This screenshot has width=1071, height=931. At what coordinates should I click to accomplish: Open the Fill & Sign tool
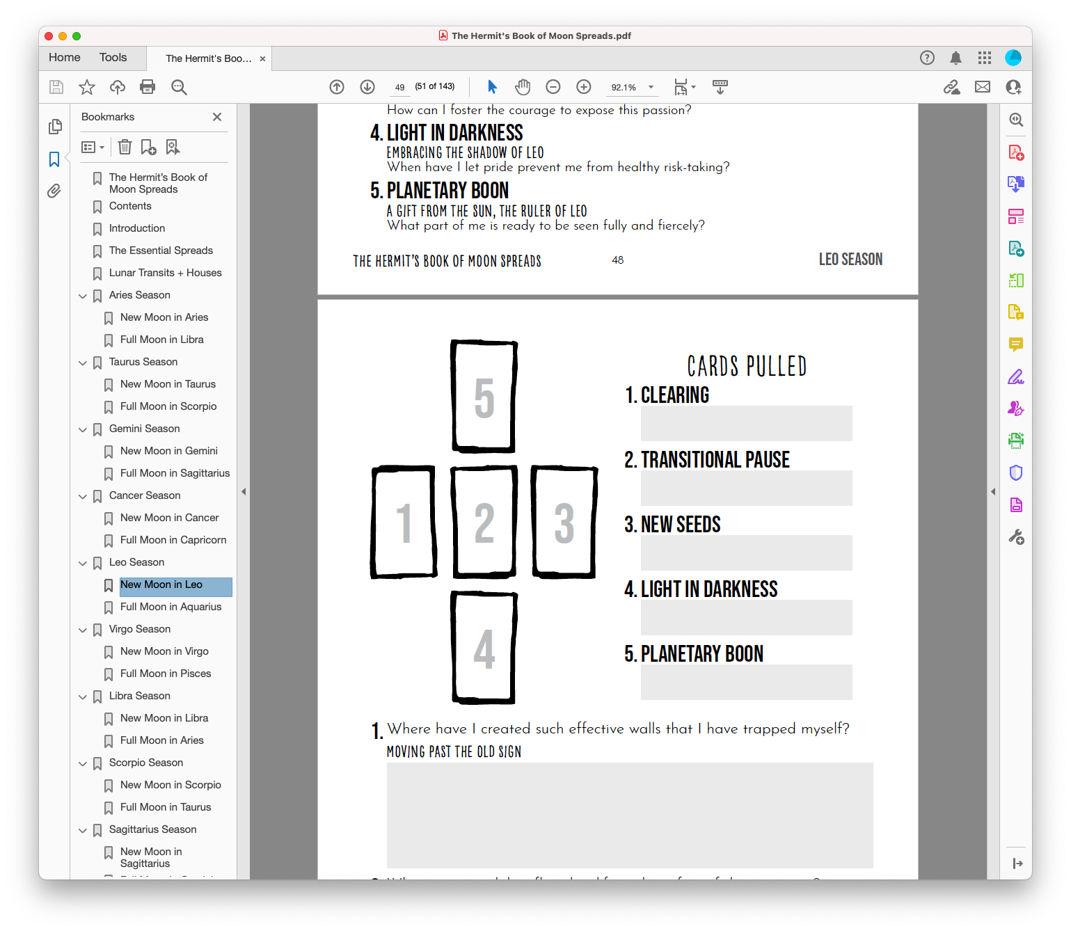point(1015,376)
